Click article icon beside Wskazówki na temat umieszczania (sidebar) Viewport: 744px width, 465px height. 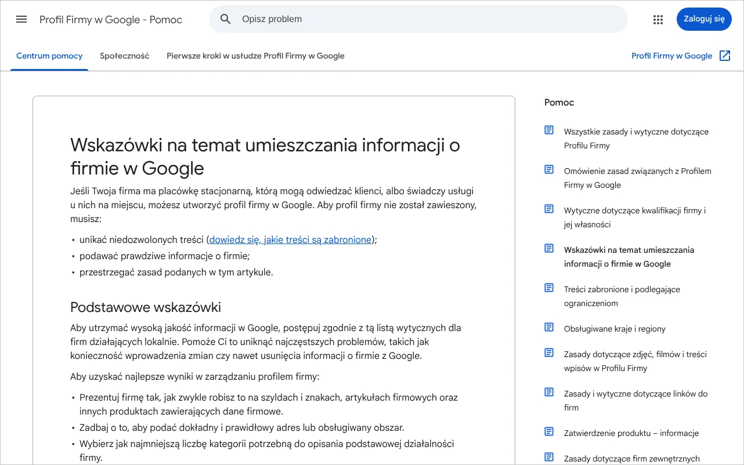pos(549,248)
